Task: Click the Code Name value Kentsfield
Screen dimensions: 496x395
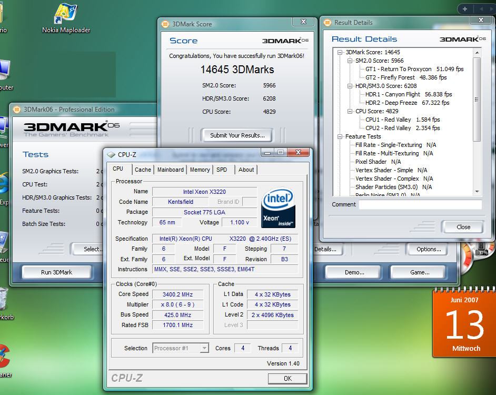Action: coord(181,202)
